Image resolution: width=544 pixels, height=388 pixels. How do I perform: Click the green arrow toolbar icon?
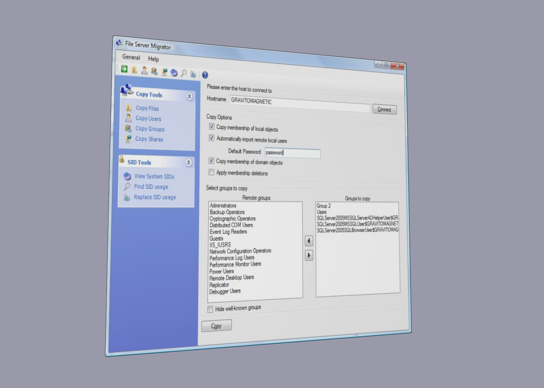point(124,69)
